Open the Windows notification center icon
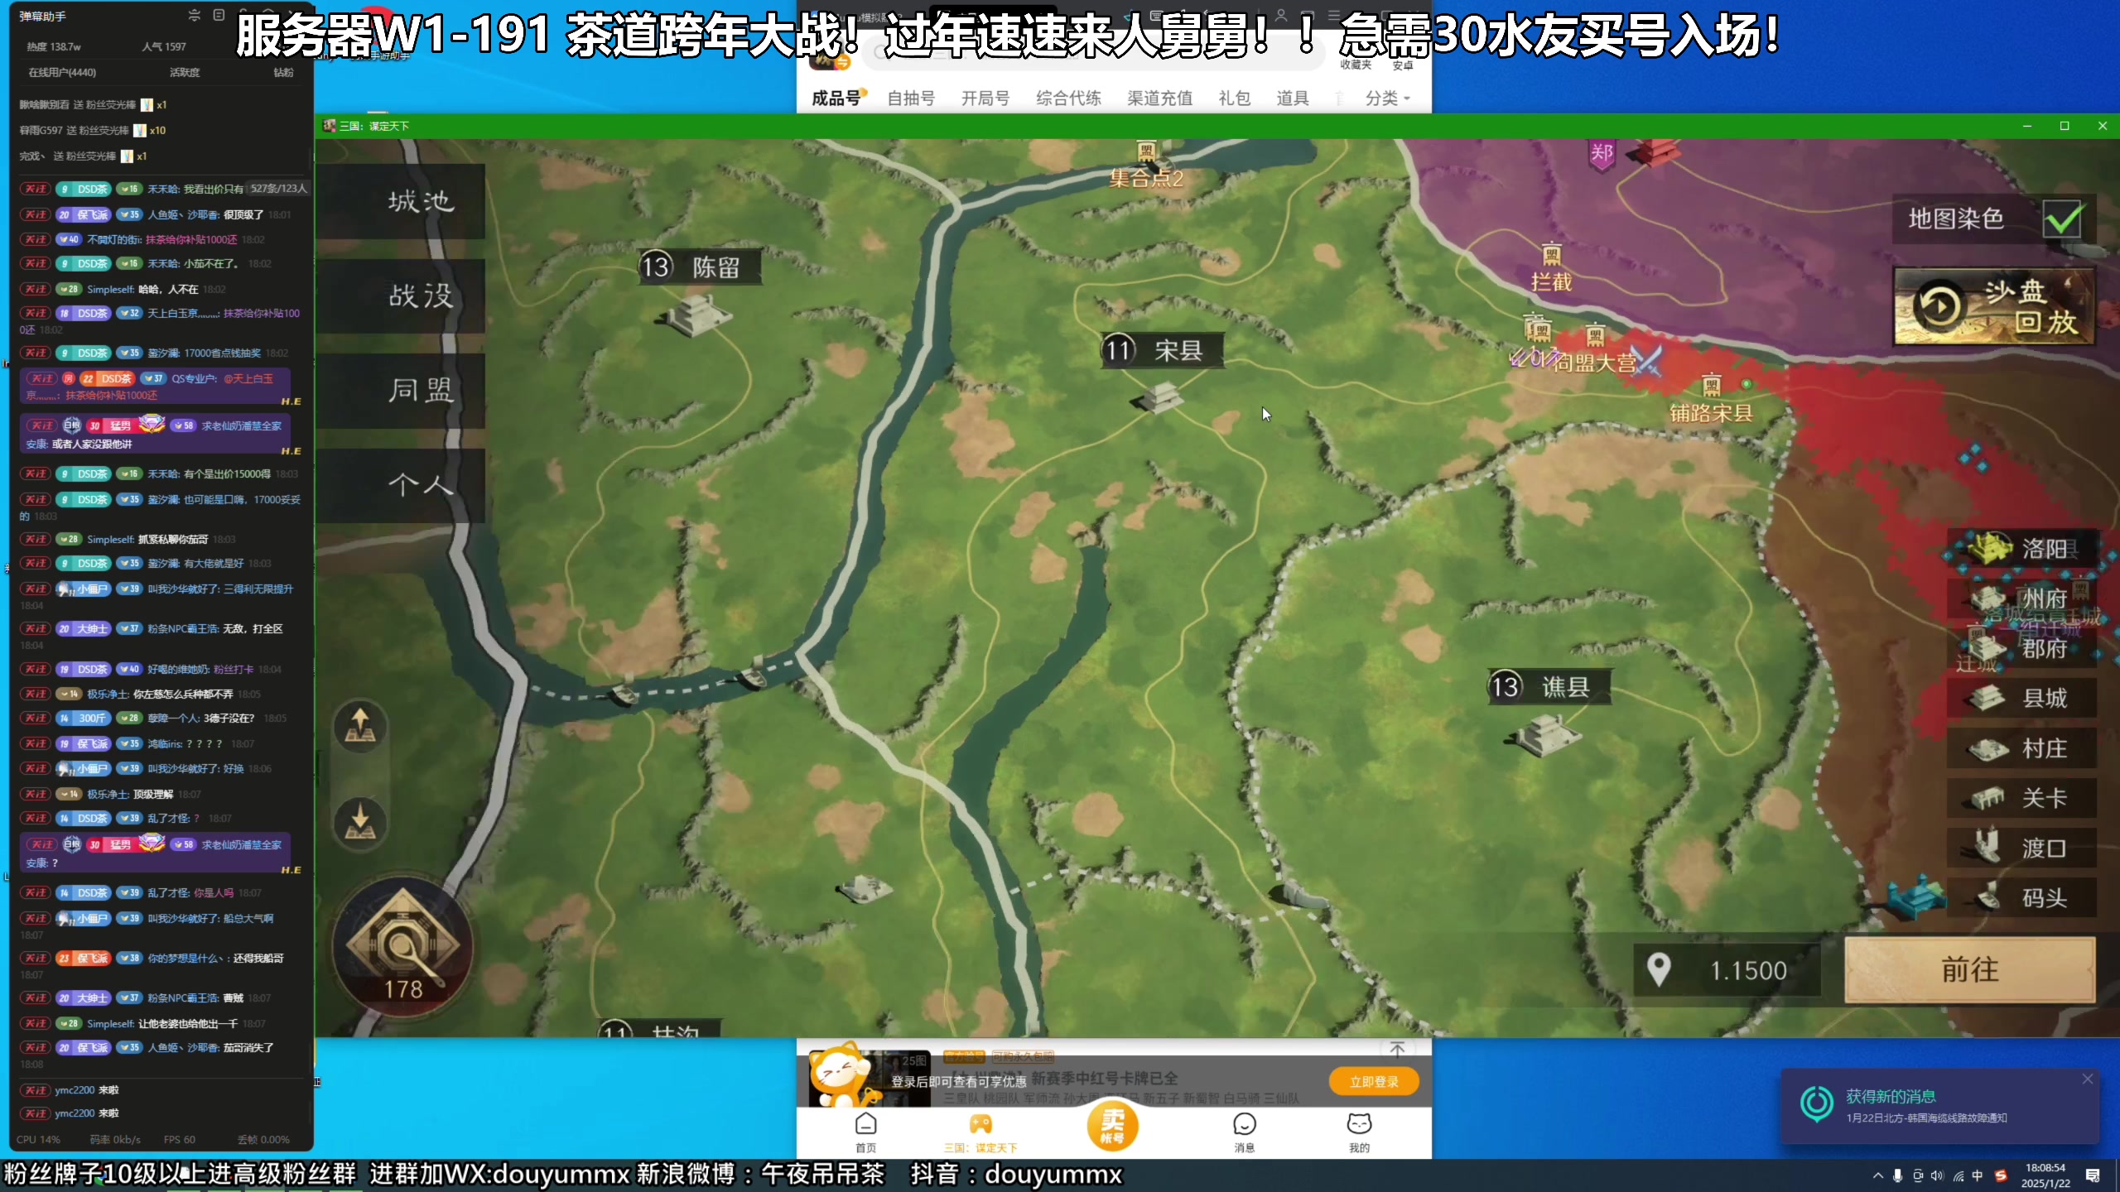The width and height of the screenshot is (2120, 1192). coord(2093,1175)
